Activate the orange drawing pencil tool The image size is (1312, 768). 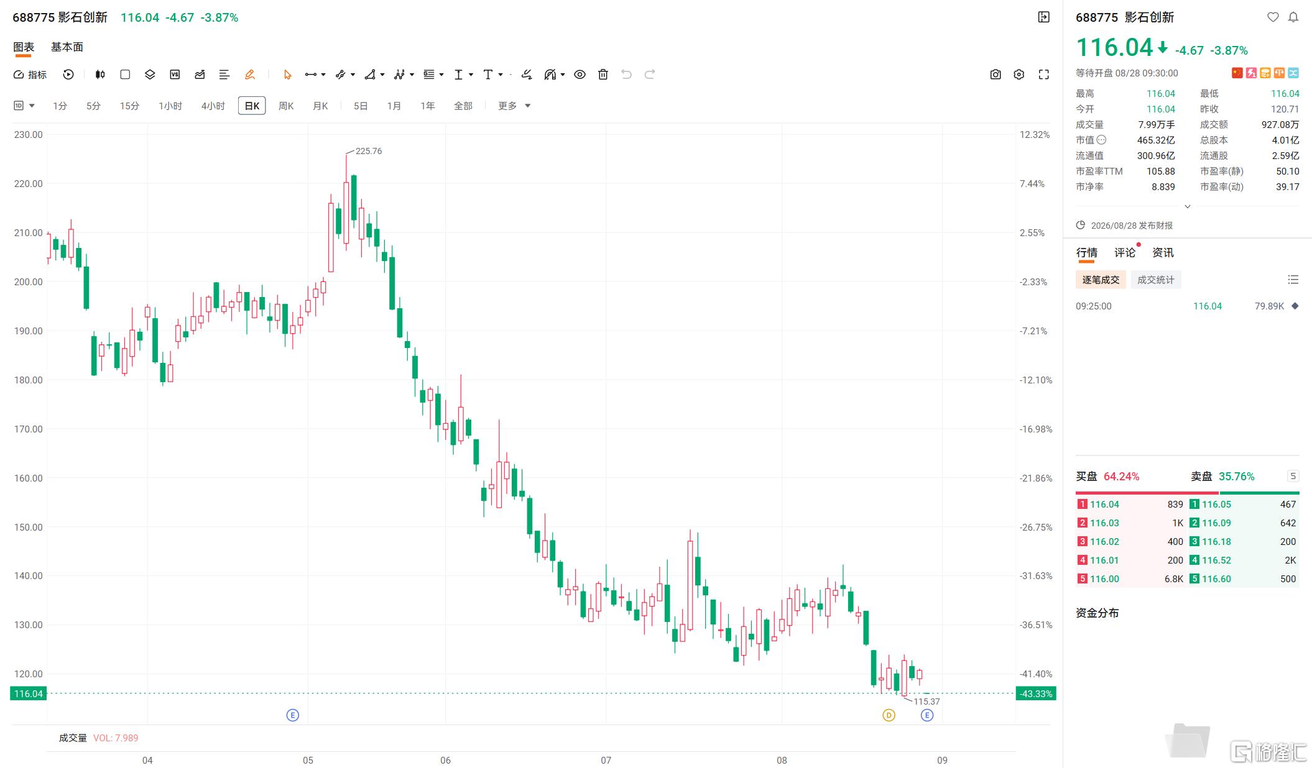click(250, 75)
